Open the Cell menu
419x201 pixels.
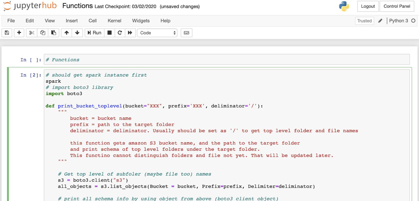click(x=92, y=21)
